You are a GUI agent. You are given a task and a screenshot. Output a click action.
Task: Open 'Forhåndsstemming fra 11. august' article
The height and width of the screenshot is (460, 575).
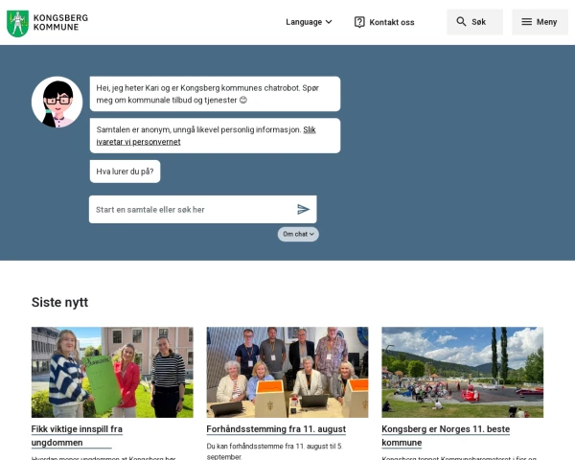(276, 429)
